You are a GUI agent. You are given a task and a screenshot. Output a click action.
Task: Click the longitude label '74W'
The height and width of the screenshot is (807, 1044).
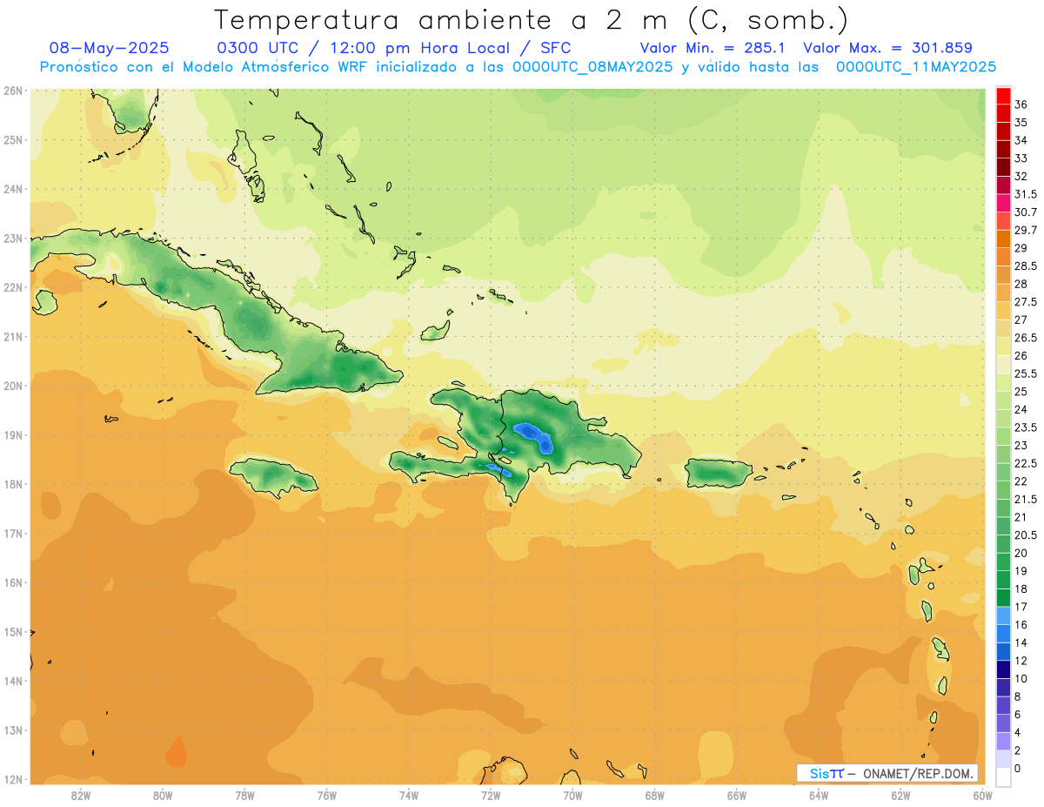point(409,796)
